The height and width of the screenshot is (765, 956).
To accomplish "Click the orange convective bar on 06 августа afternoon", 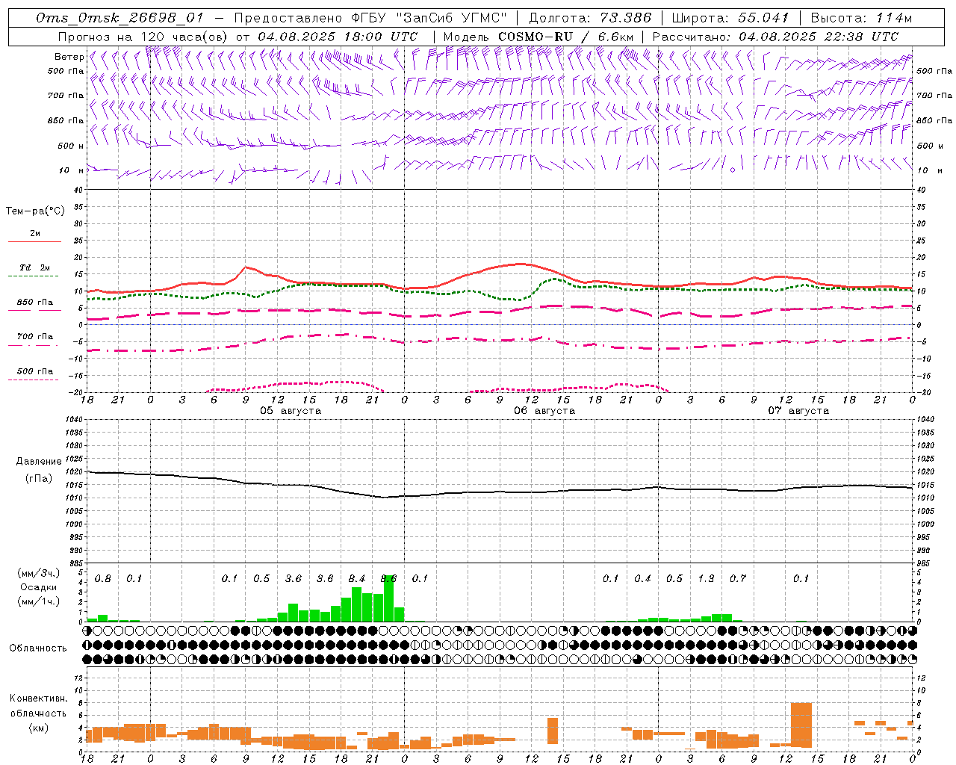I will pos(553,731).
